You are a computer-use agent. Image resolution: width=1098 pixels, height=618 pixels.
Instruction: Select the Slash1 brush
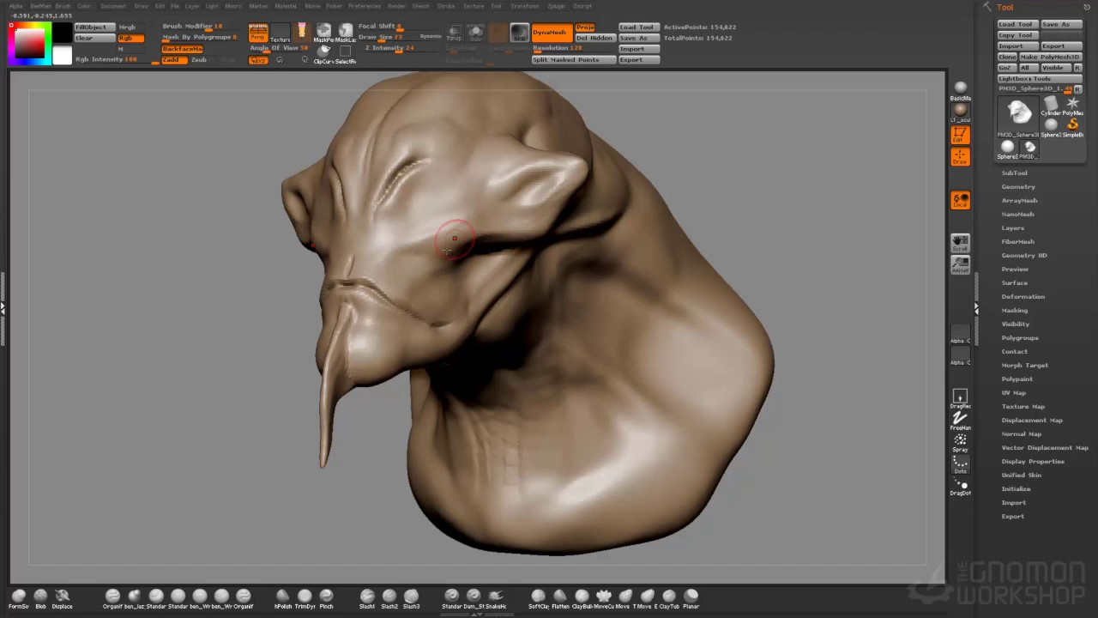(x=367, y=598)
